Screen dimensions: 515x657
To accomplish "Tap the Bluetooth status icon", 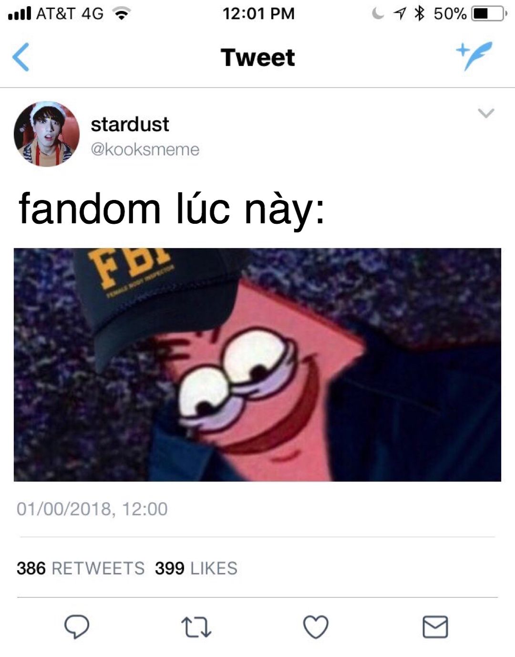I will 420,13.
